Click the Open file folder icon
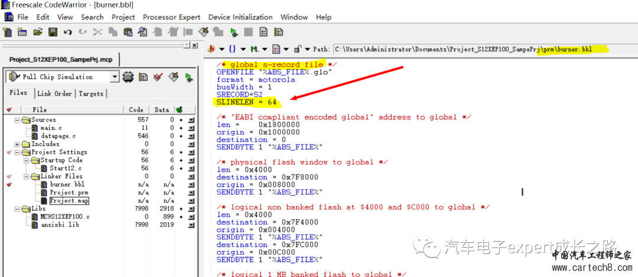Image resolution: width=638 pixels, height=277 pixels. coord(38,32)
